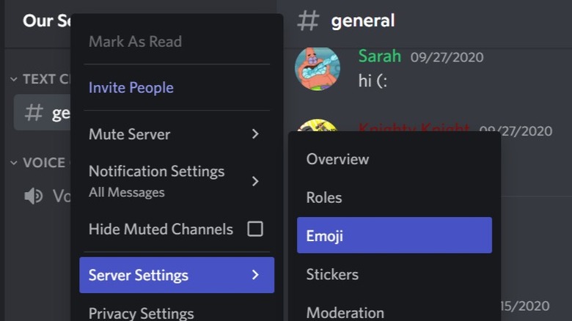Open the Server Settings submenu arrow

254,275
